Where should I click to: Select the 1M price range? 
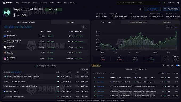(x=169, y=27)
